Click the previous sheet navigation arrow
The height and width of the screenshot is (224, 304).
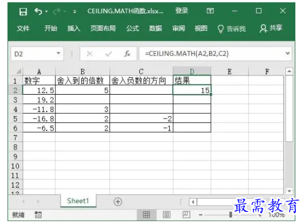pos(24,201)
